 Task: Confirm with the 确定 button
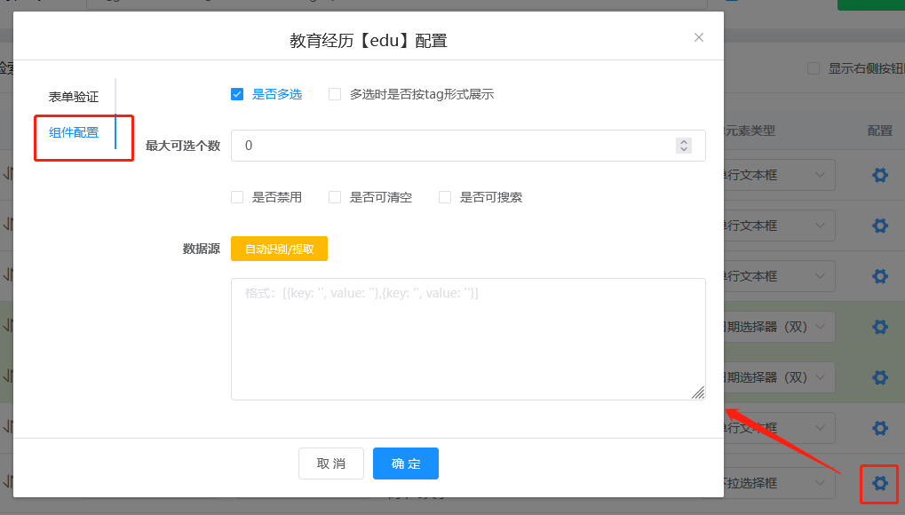(405, 463)
